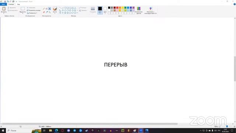Open Edit colors (Изменение цветов) palette

(139, 10)
